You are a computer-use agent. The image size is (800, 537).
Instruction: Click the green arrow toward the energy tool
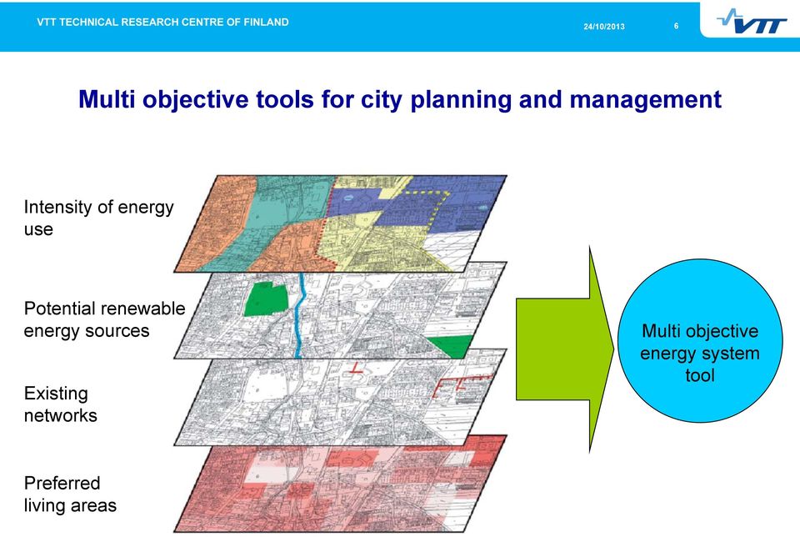point(565,349)
